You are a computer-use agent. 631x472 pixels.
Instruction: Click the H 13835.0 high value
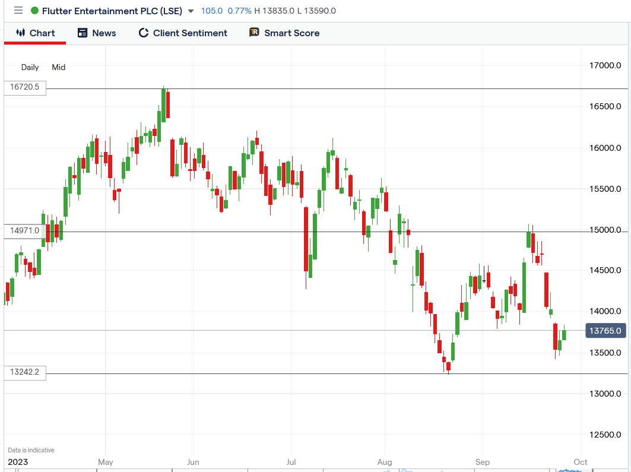coord(274,11)
